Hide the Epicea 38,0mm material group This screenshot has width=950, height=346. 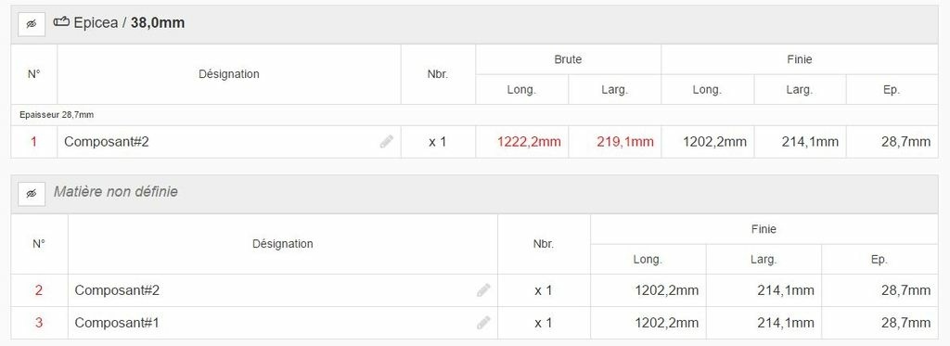pos(32,23)
